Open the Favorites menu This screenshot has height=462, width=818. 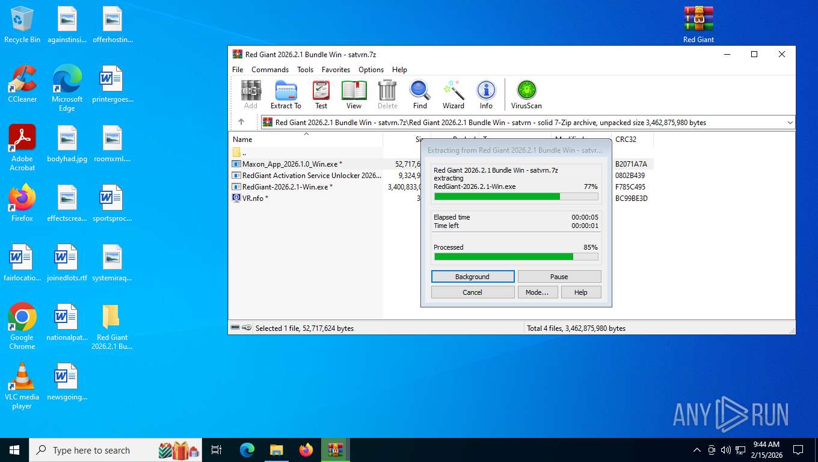[336, 69]
